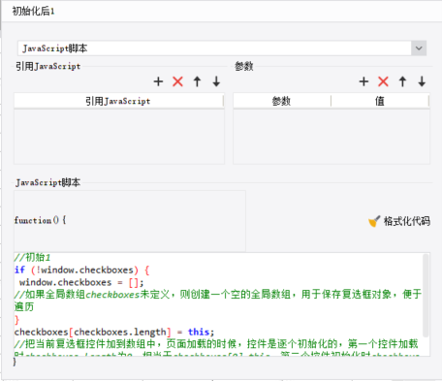This screenshot has width=442, height=381.
Task: Click the 值 column header
Action: pyautogui.click(x=380, y=101)
